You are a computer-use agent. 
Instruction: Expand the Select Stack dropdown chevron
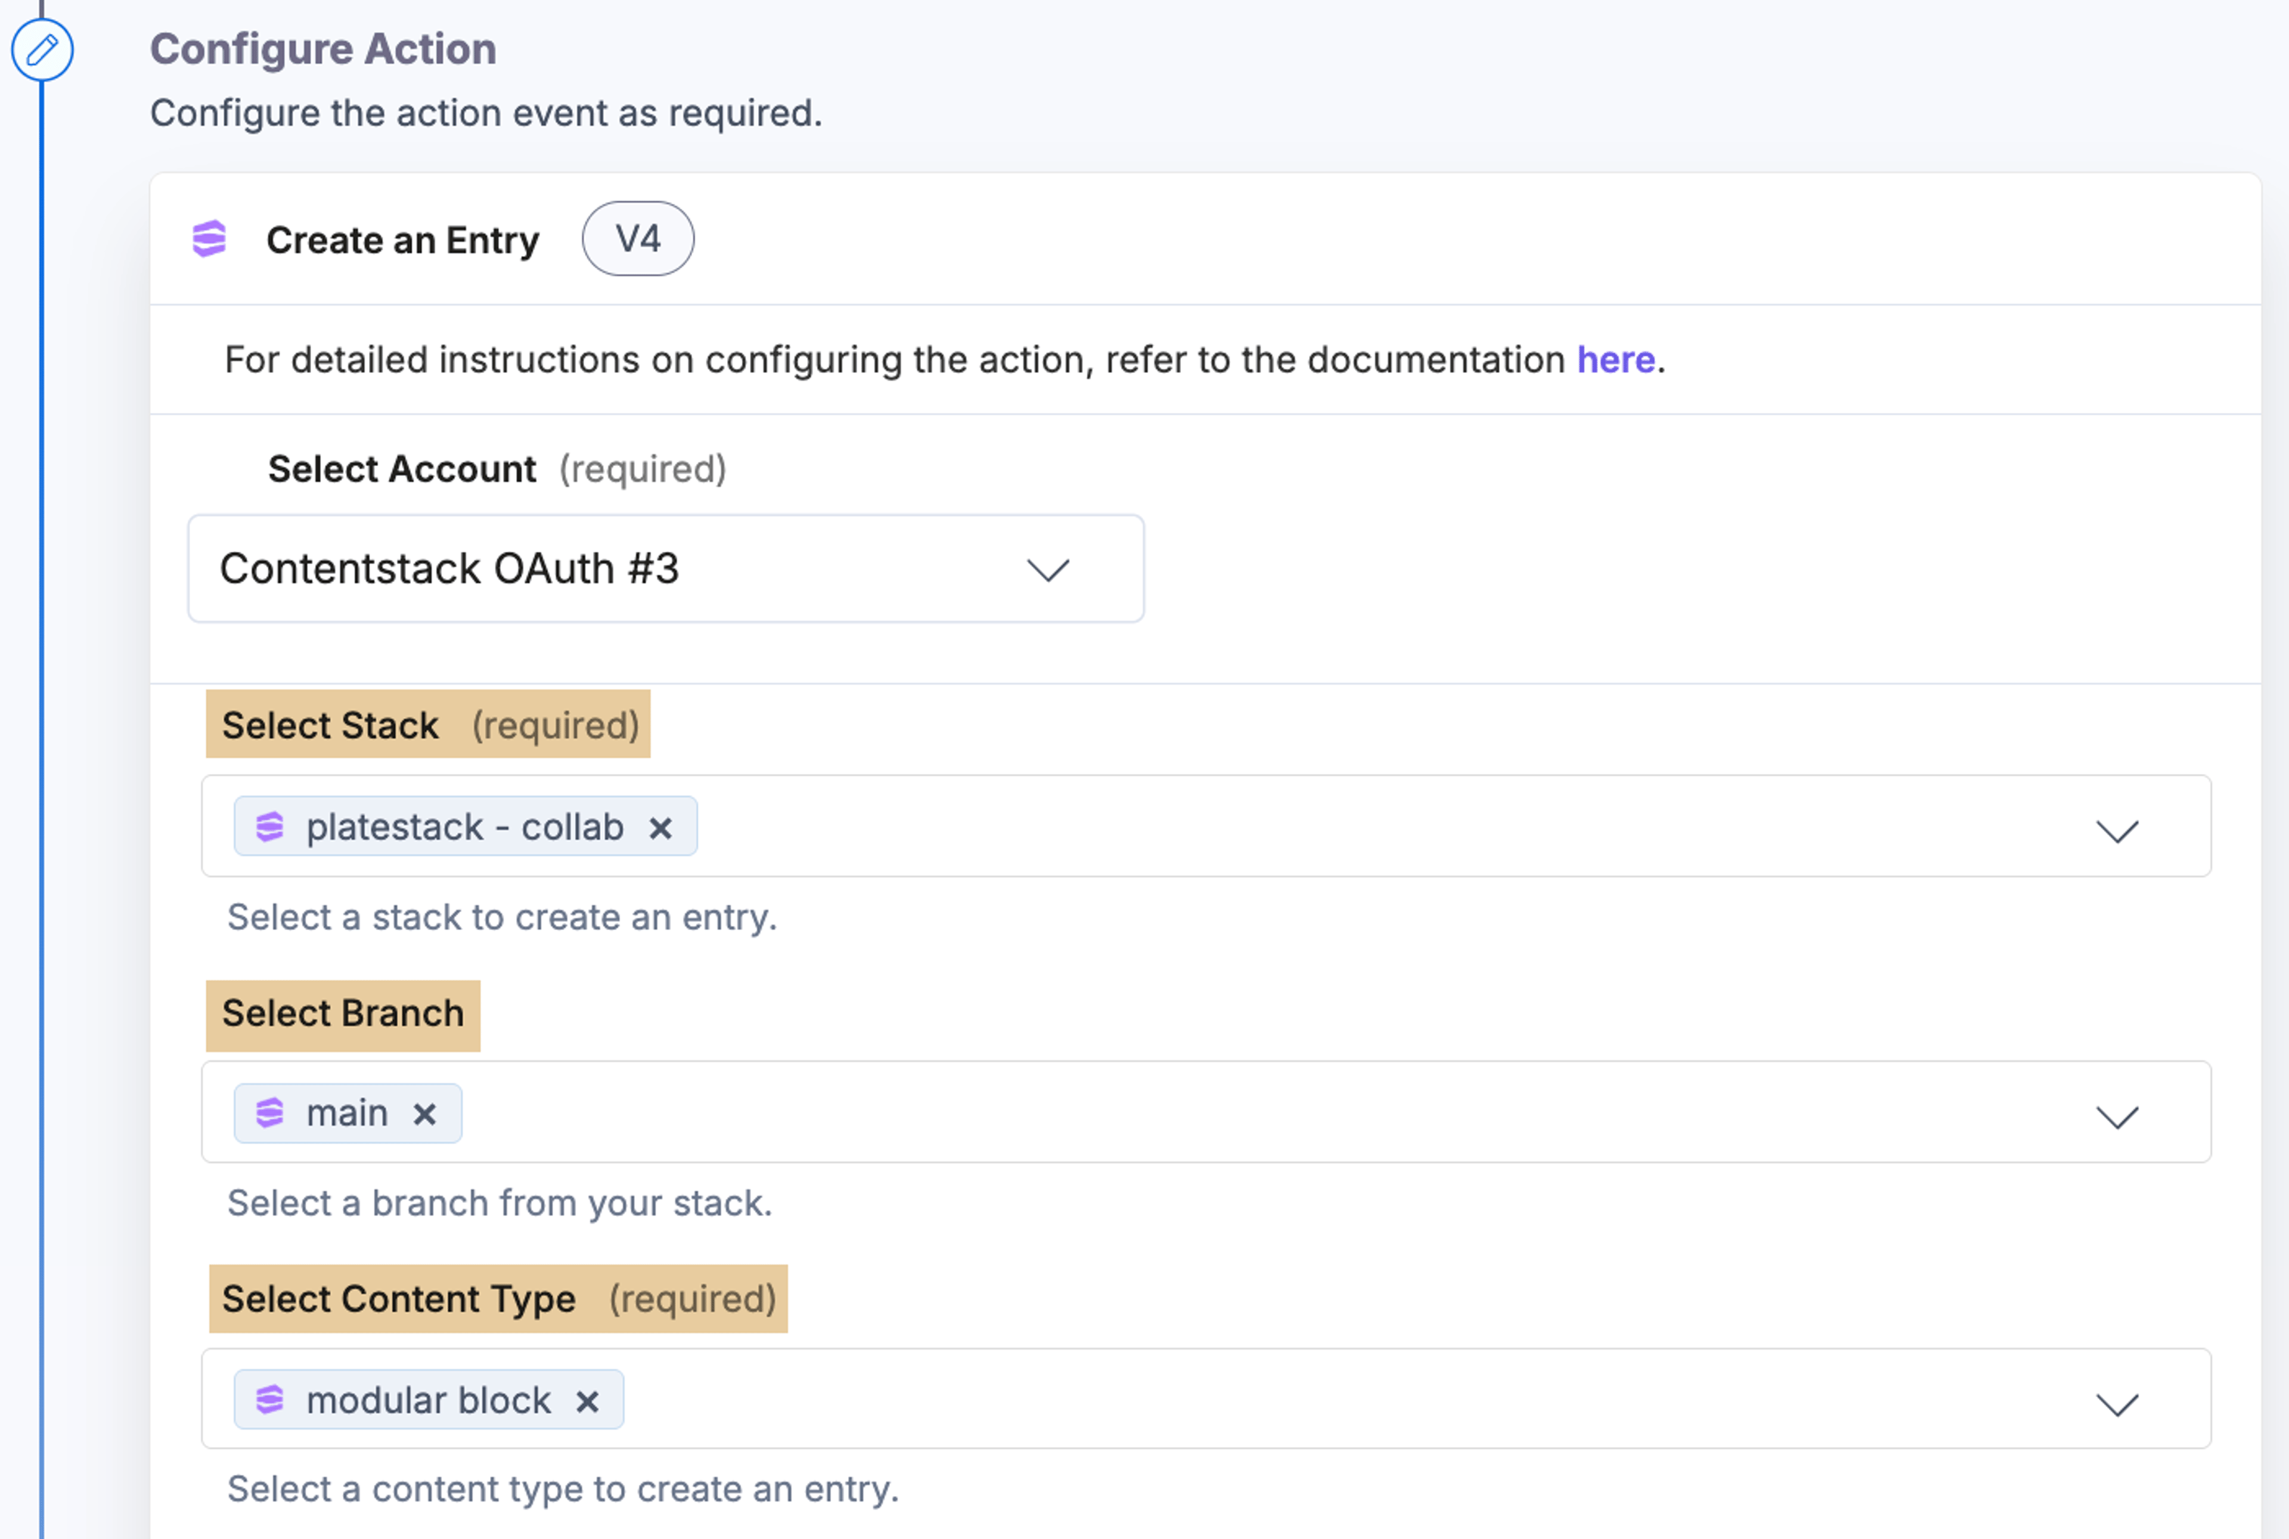[x=2117, y=831]
